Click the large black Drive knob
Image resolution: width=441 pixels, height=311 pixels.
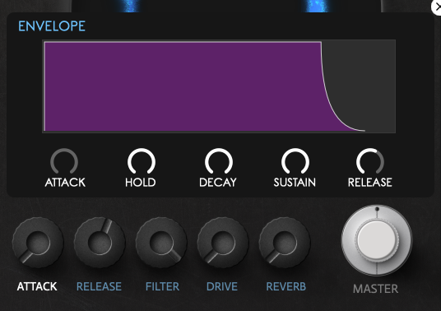pyautogui.click(x=223, y=243)
